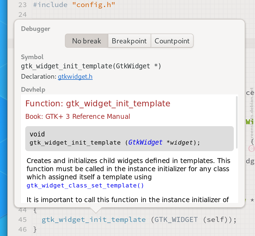
Task: Click line number 23 in the gutter
Action: click(x=23, y=5)
